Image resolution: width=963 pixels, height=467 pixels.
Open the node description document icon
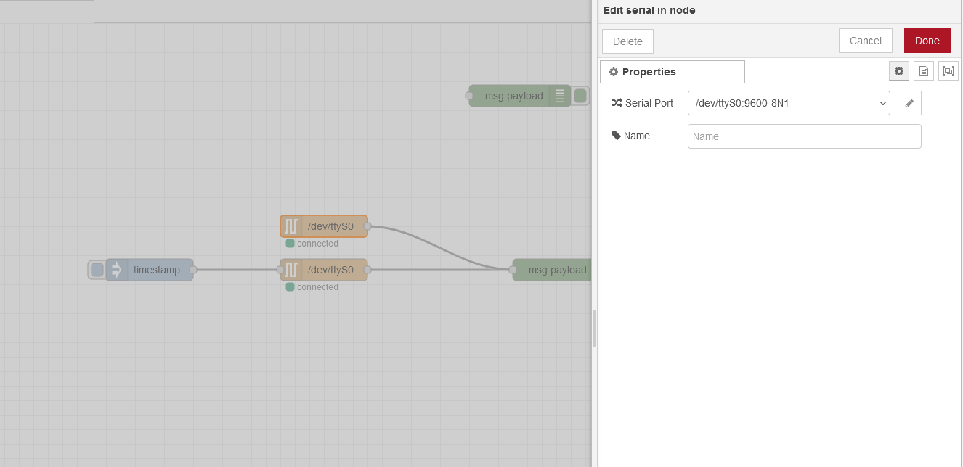coord(924,71)
